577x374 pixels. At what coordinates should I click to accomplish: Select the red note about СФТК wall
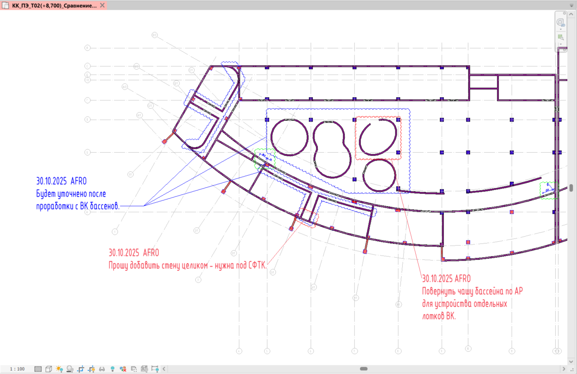click(187, 265)
